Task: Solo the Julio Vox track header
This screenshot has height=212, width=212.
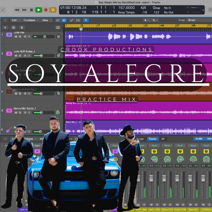Action: click(x=20, y=37)
